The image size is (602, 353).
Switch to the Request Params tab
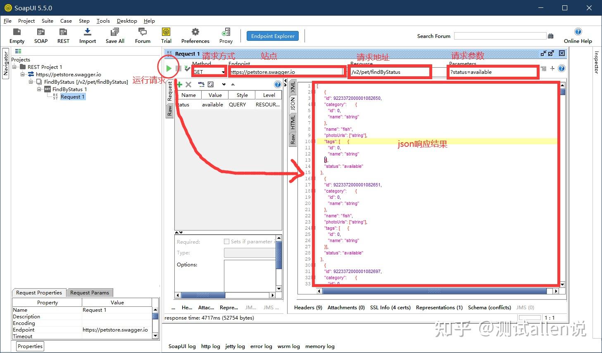pos(90,293)
